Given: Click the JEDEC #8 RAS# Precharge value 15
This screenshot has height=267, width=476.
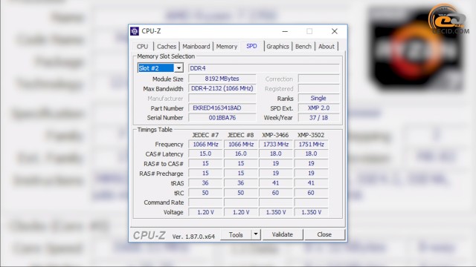Looking at the screenshot, I should click(241, 173).
